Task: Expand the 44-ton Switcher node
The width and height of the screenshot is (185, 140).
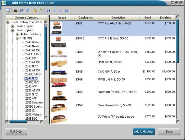Action: pos(17,34)
